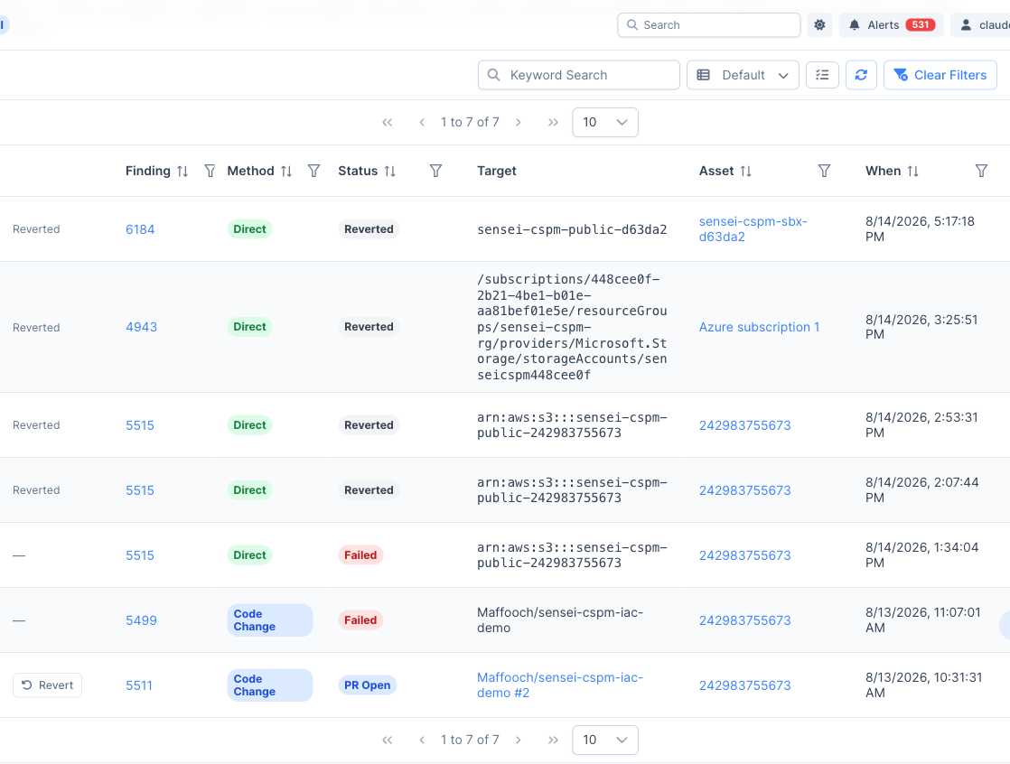Go to previous page, bottom pager
Image resolution: width=1010 pixels, height=764 pixels.
[x=422, y=741]
